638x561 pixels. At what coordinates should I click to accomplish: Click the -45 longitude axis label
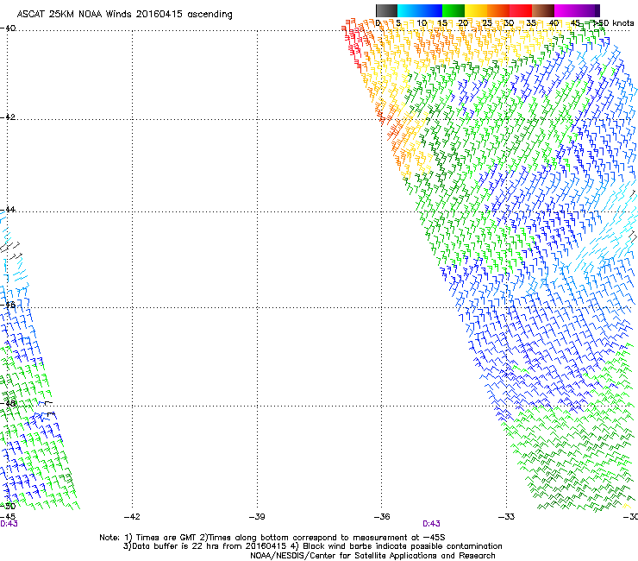click(x=8, y=517)
